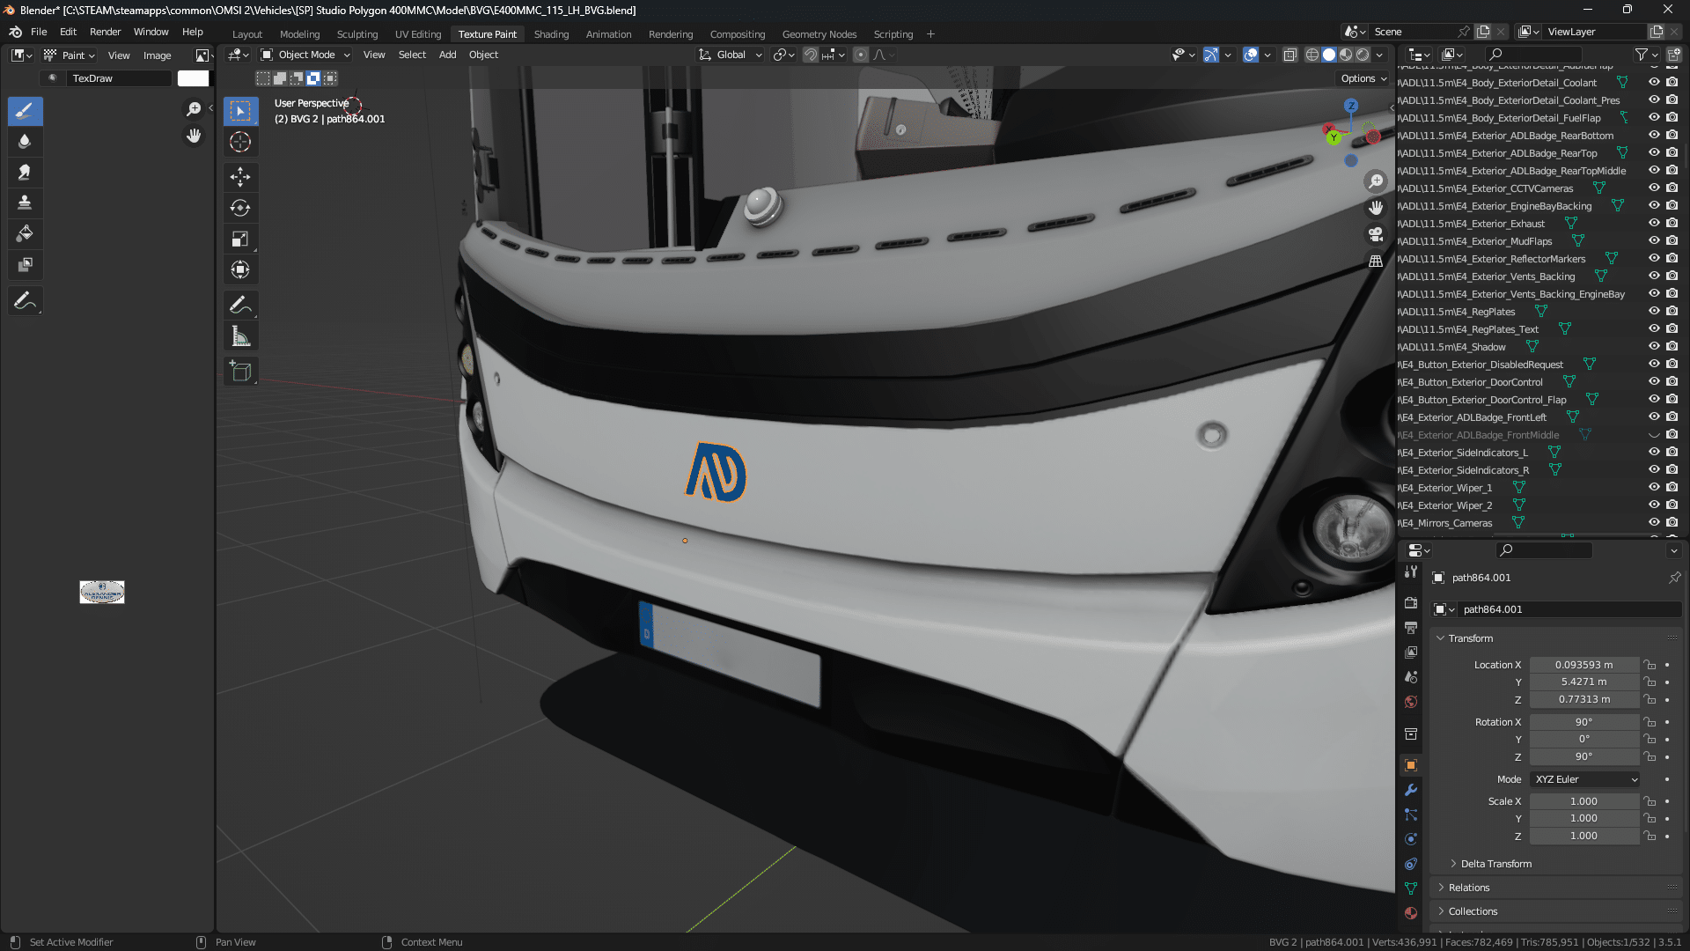
Task: Choose the Measure tool in viewport toolbar
Action: pyautogui.click(x=240, y=336)
